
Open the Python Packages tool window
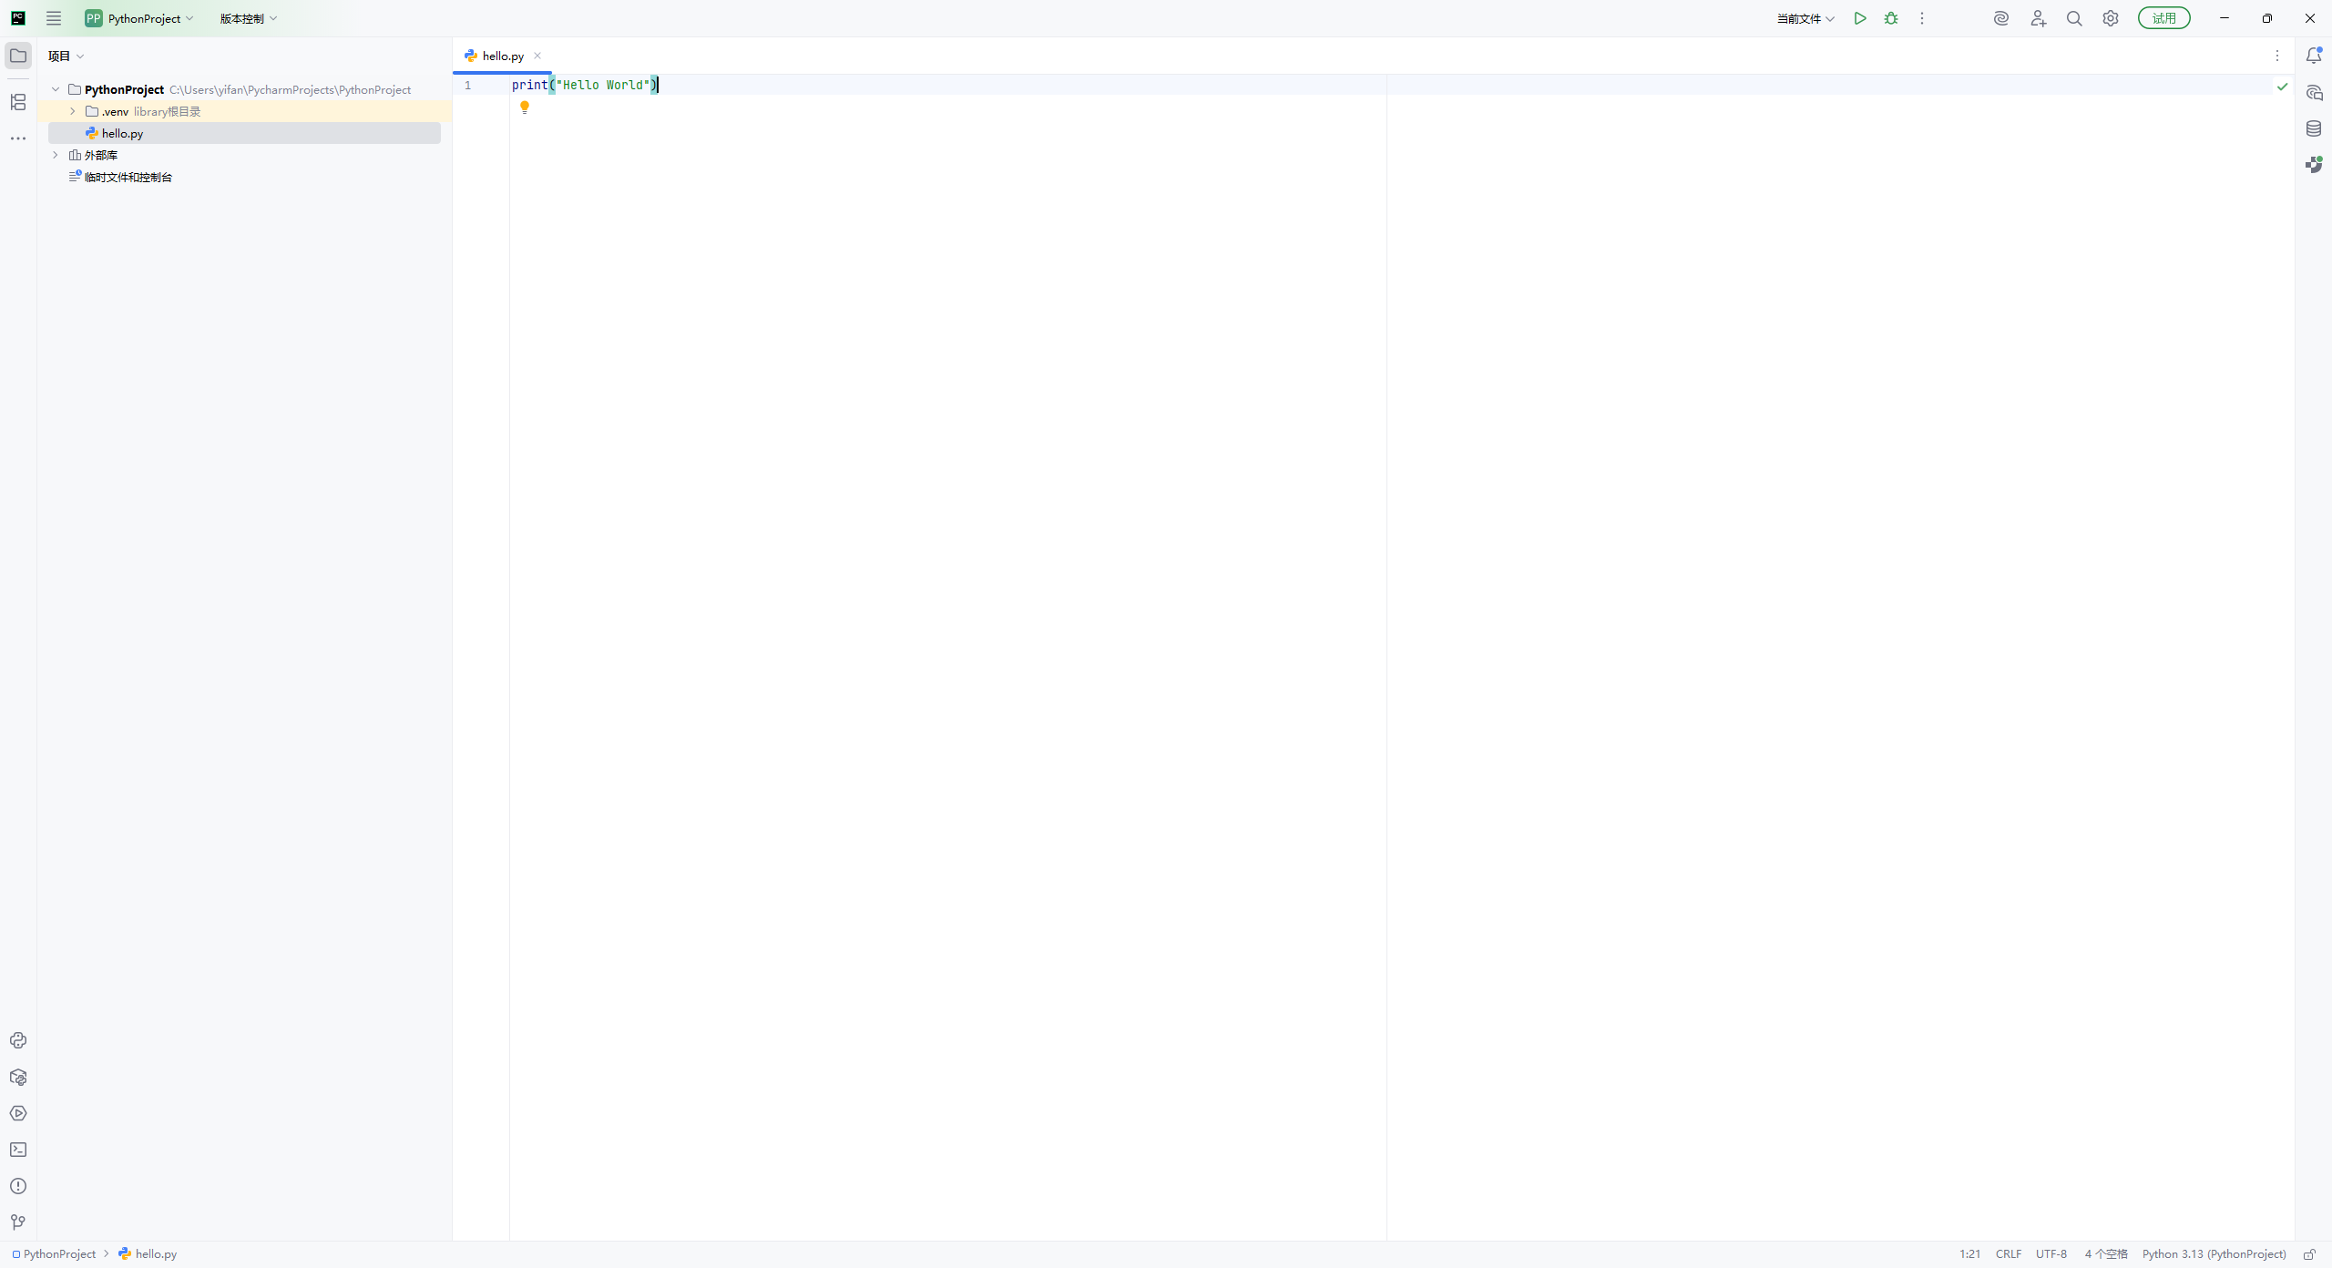tap(18, 1077)
